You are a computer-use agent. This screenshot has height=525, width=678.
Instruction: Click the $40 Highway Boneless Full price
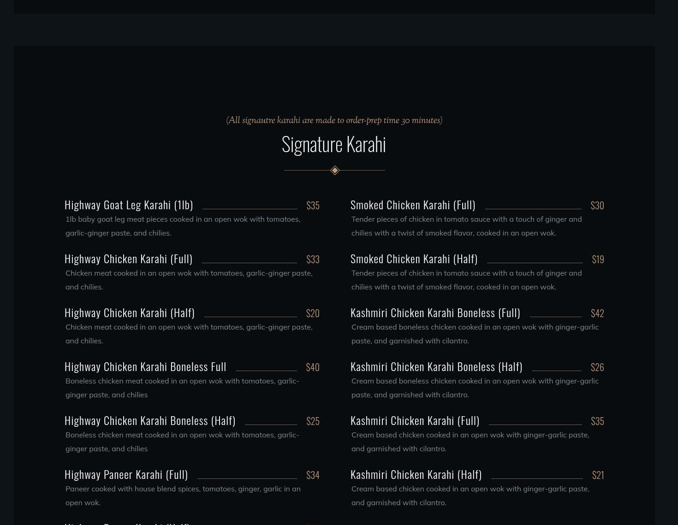click(312, 367)
